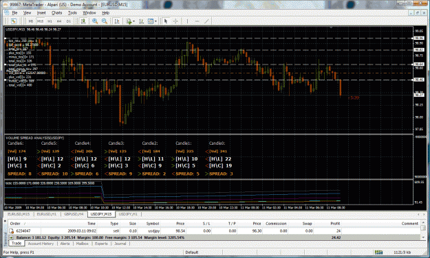Click the sell order icon beside 6234047
Viewport: 430px width, 258px height.
[x=12, y=231]
